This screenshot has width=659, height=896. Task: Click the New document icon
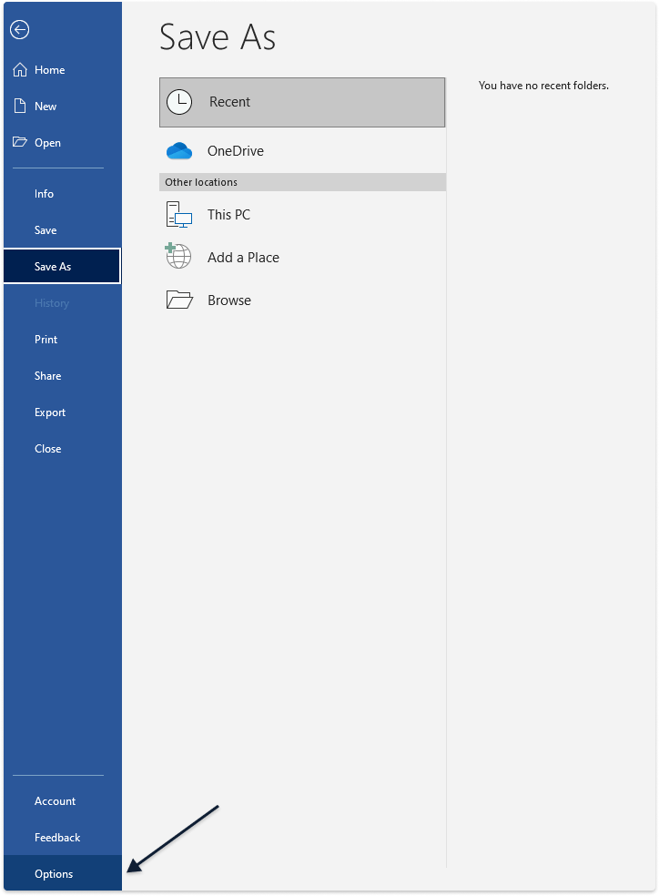click(20, 107)
